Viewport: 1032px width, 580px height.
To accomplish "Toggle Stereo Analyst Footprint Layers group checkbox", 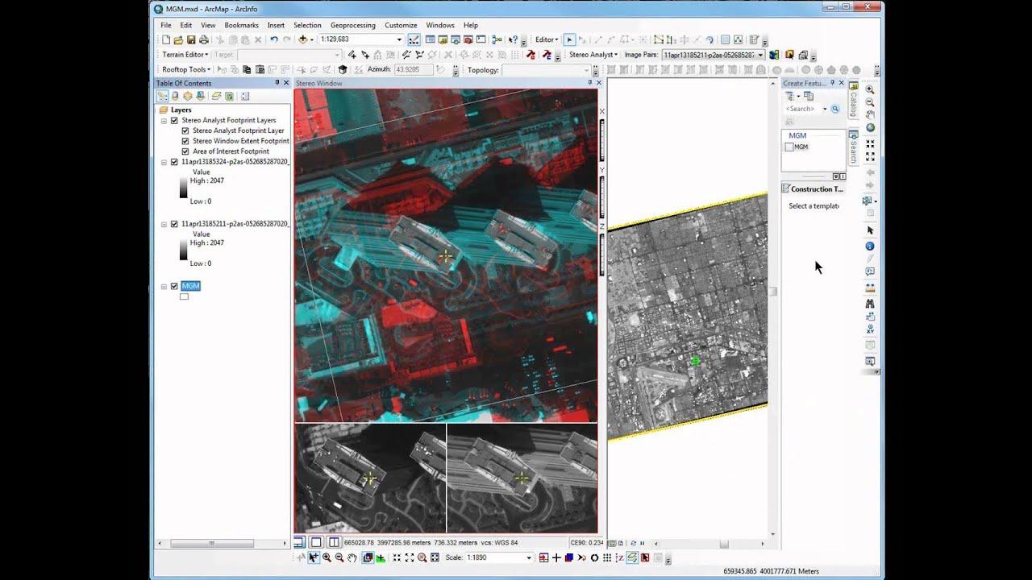I will click(174, 120).
